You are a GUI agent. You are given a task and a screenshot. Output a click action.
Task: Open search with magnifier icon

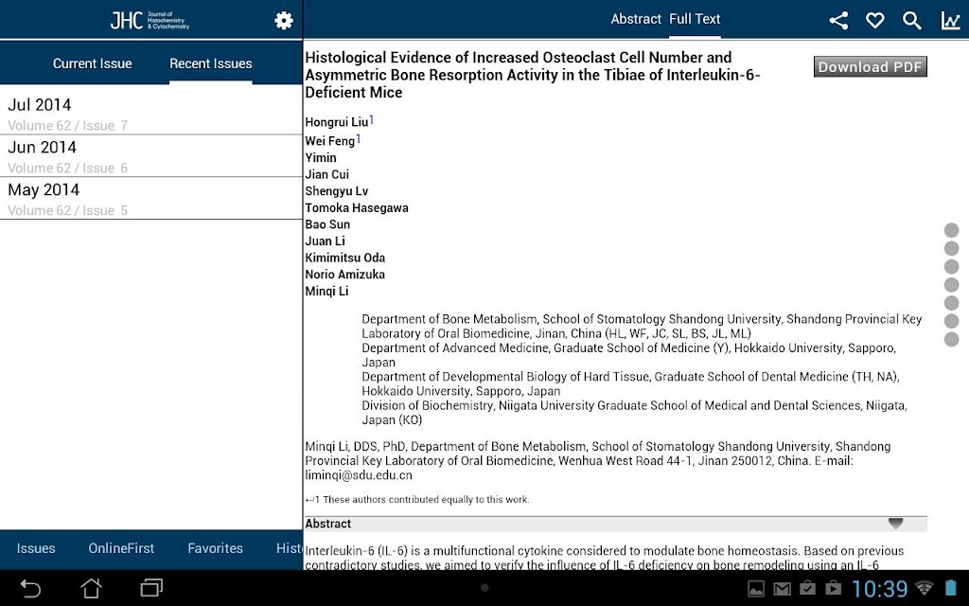click(912, 21)
